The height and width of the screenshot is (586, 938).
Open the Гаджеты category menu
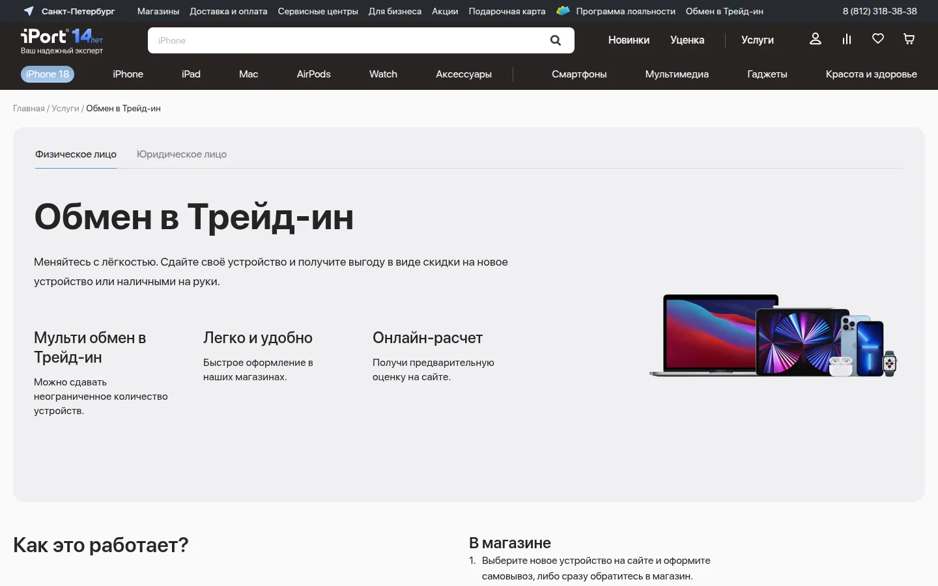point(767,74)
